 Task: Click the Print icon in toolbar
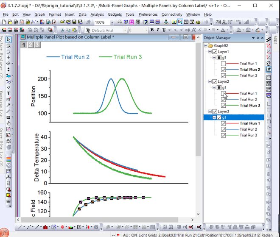tap(120, 22)
